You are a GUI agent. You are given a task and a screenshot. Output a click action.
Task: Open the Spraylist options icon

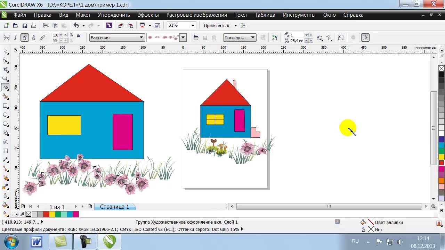[274, 37]
